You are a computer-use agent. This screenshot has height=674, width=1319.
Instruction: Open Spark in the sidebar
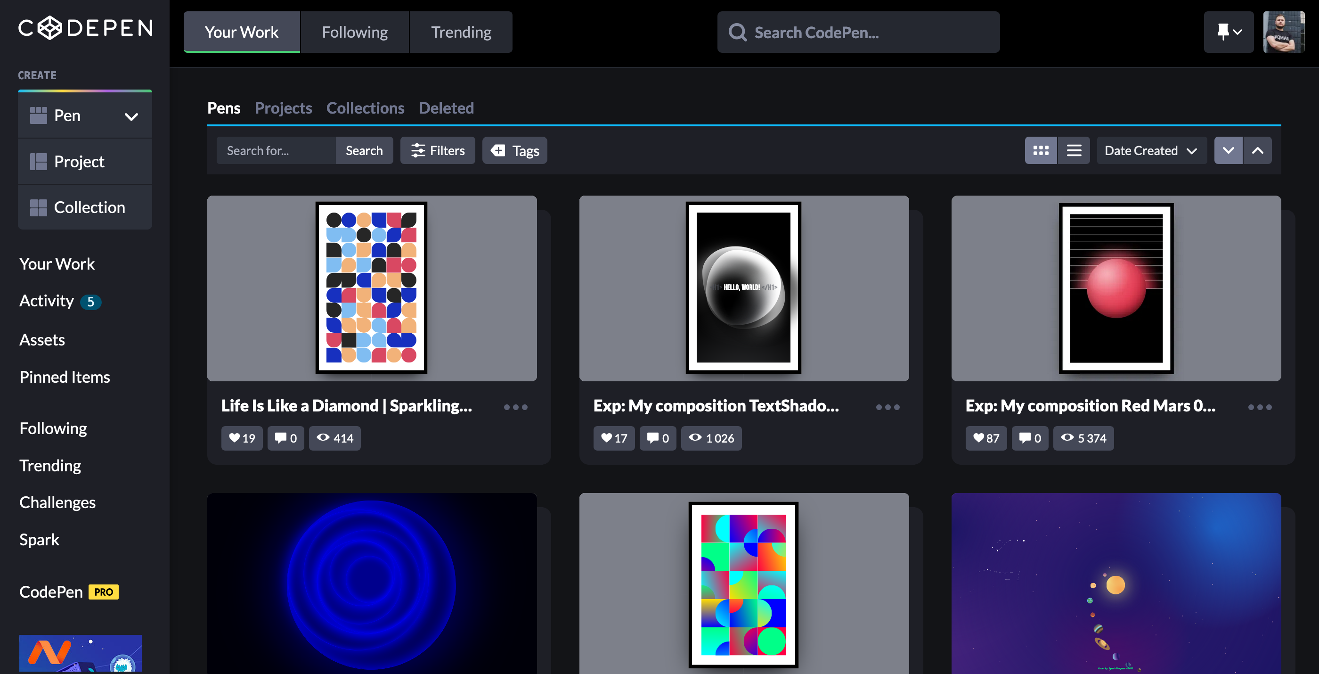(40, 539)
